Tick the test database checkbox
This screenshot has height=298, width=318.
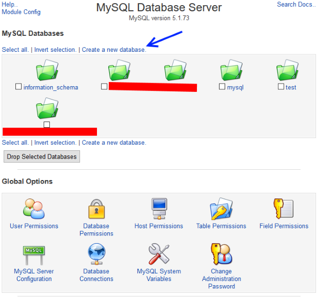[281, 87]
